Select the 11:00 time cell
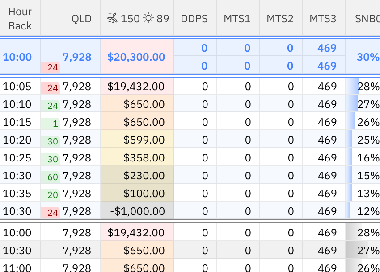 pyautogui.click(x=17, y=268)
